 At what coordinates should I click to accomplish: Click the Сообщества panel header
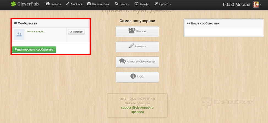[51, 23]
